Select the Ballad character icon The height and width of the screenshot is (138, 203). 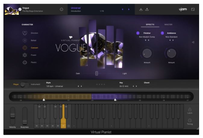click(25, 41)
